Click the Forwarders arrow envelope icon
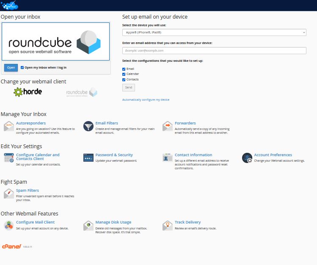This screenshot has width=317, height=265. 168,126
